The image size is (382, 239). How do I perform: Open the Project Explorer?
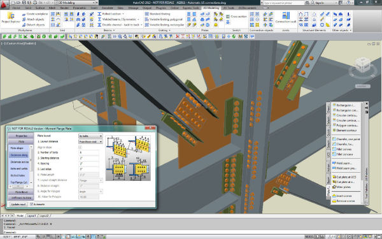tap(10, 18)
